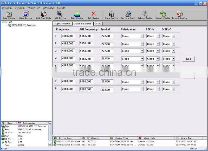The height and width of the screenshot is (151, 208).
Task: Click the Save Device icon
Action: click(x=25, y=15)
